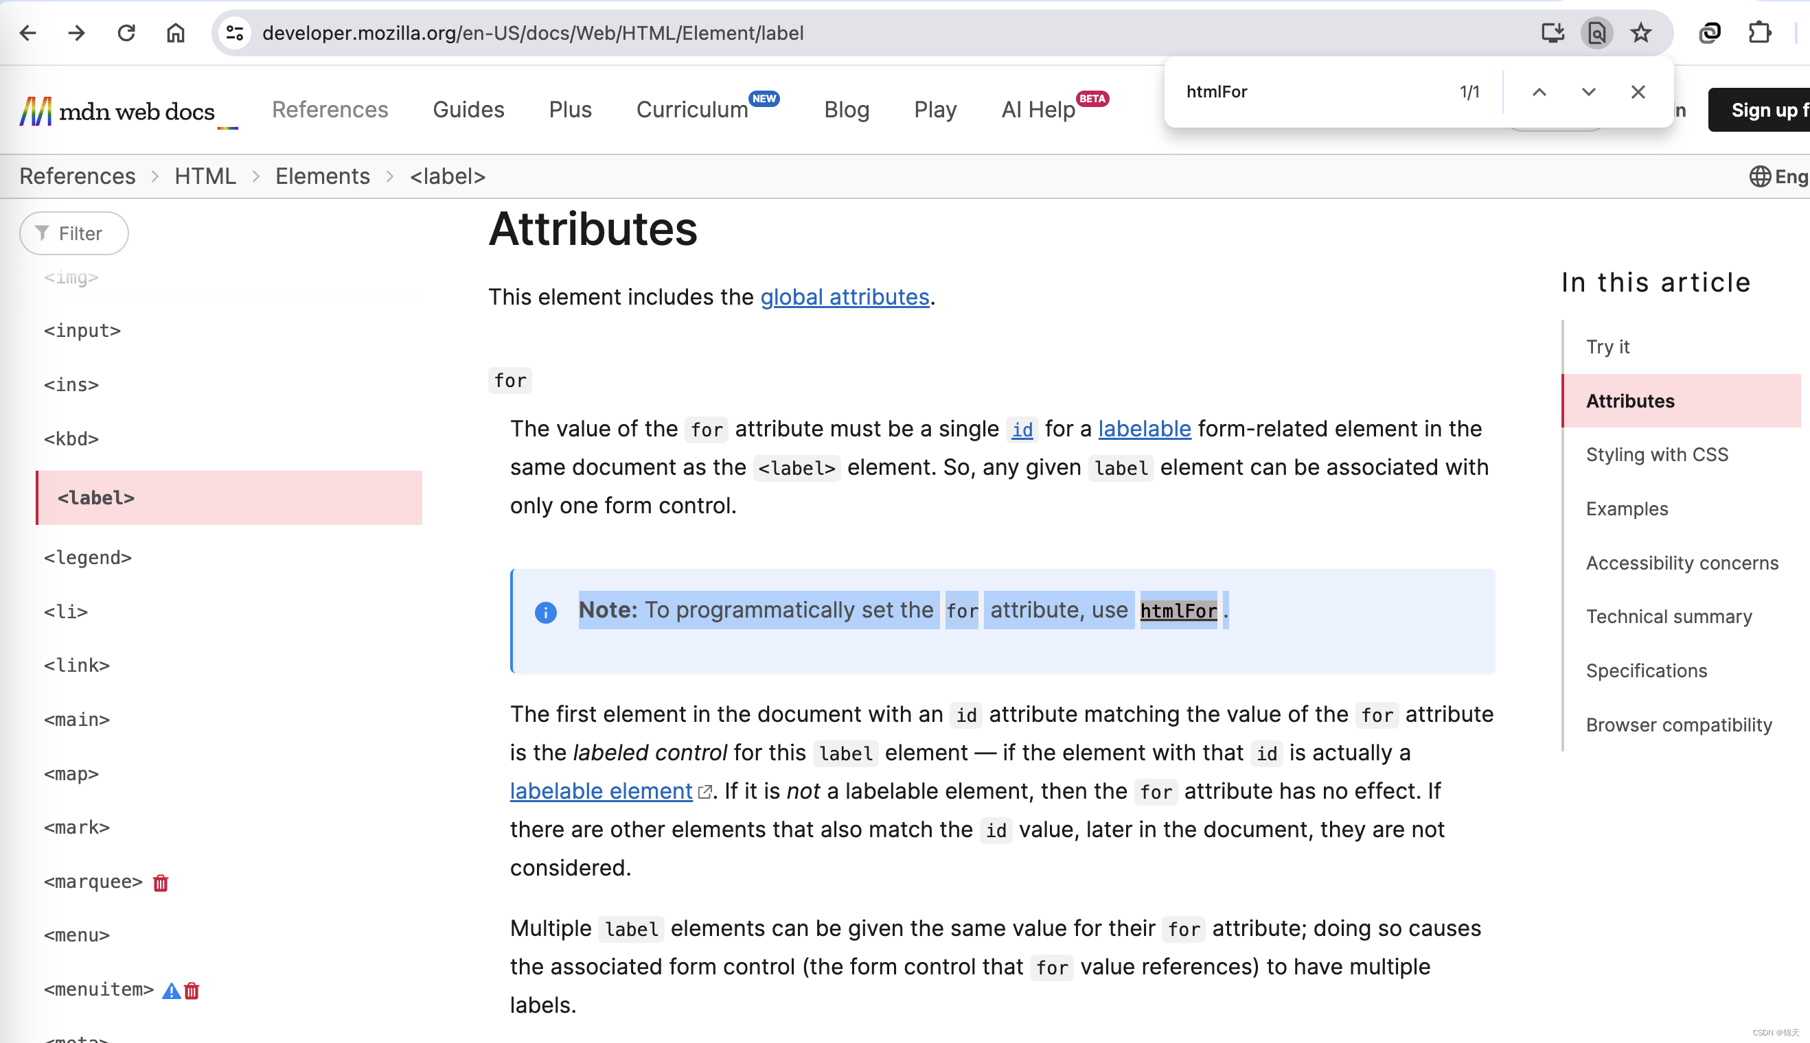The height and width of the screenshot is (1043, 1810).
Task: Click the Sign up button
Action: point(1759,110)
